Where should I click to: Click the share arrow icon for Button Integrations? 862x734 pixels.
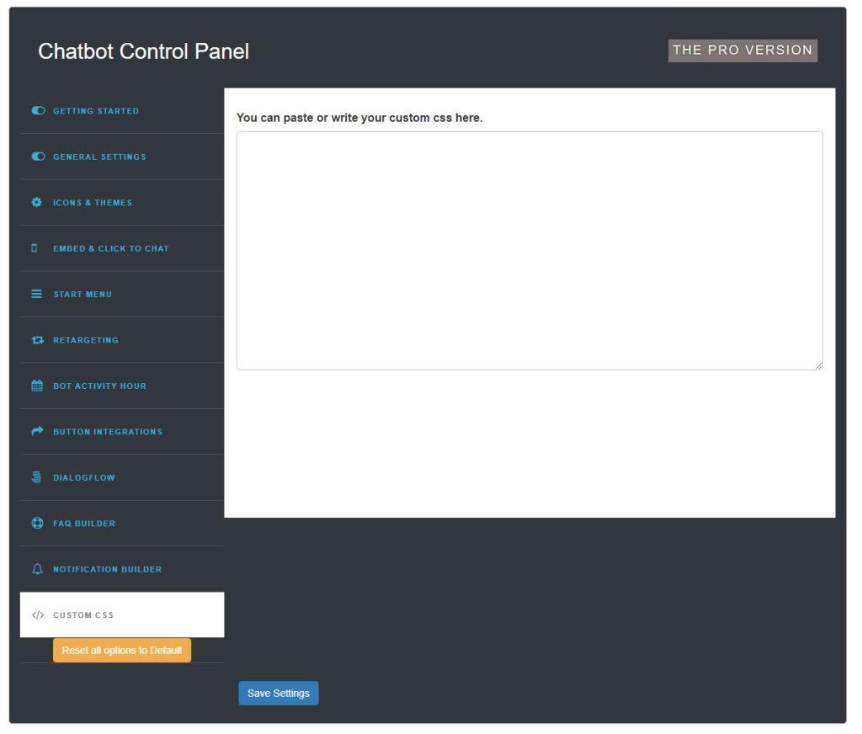point(36,431)
